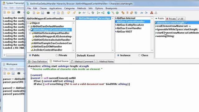Screen dimensions: 199x112
Task: Select the AbtRun-Internal category
Action: click(x=126, y=18)
